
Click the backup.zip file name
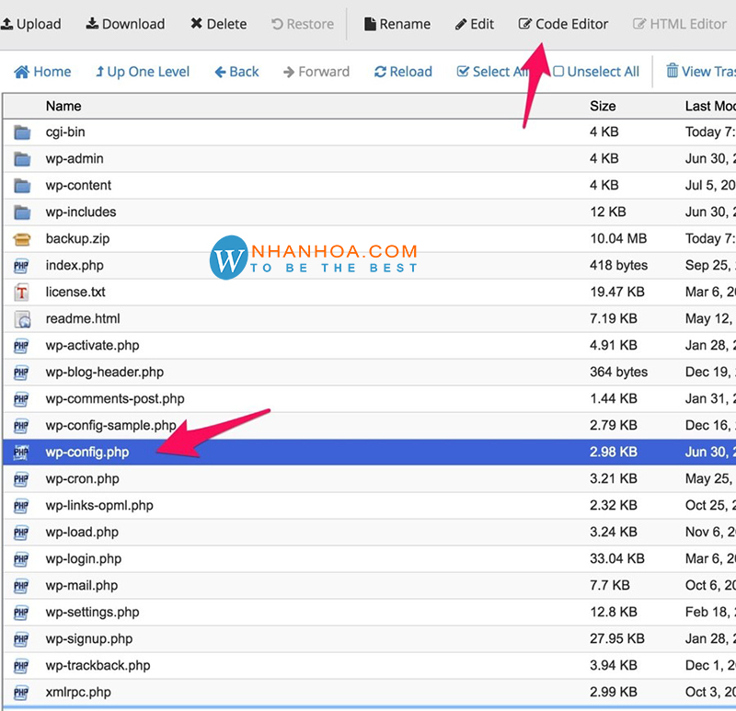pos(77,239)
